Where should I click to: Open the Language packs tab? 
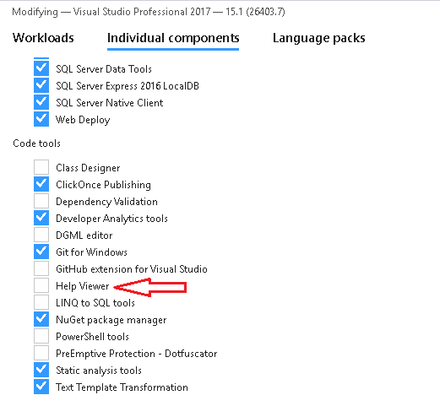click(318, 38)
